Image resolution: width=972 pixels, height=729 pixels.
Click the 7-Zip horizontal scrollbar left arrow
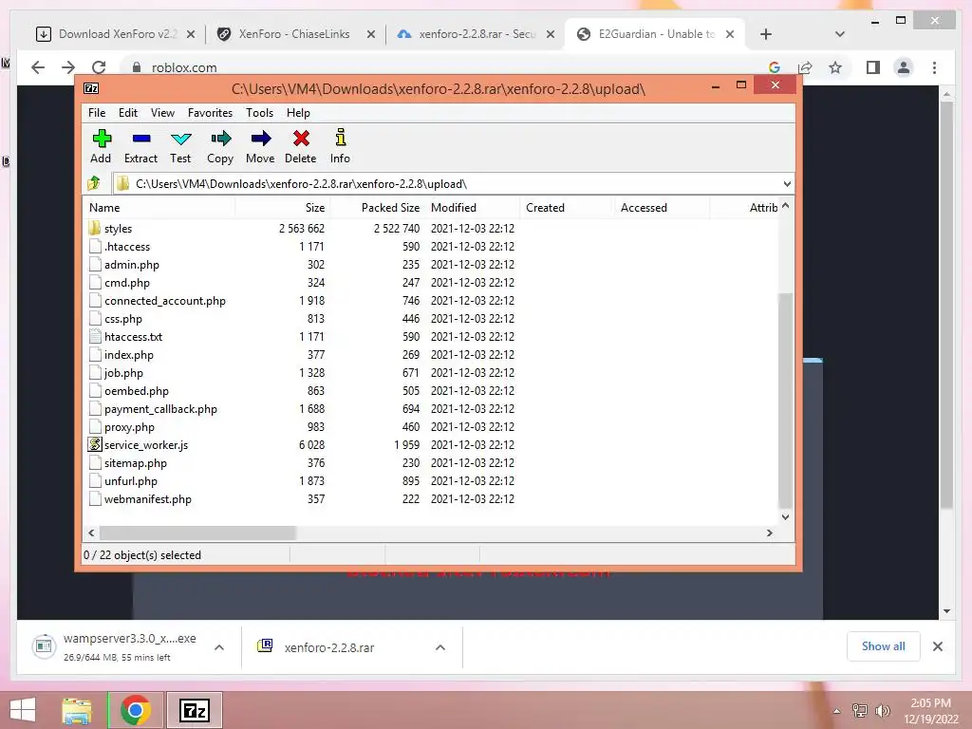91,533
